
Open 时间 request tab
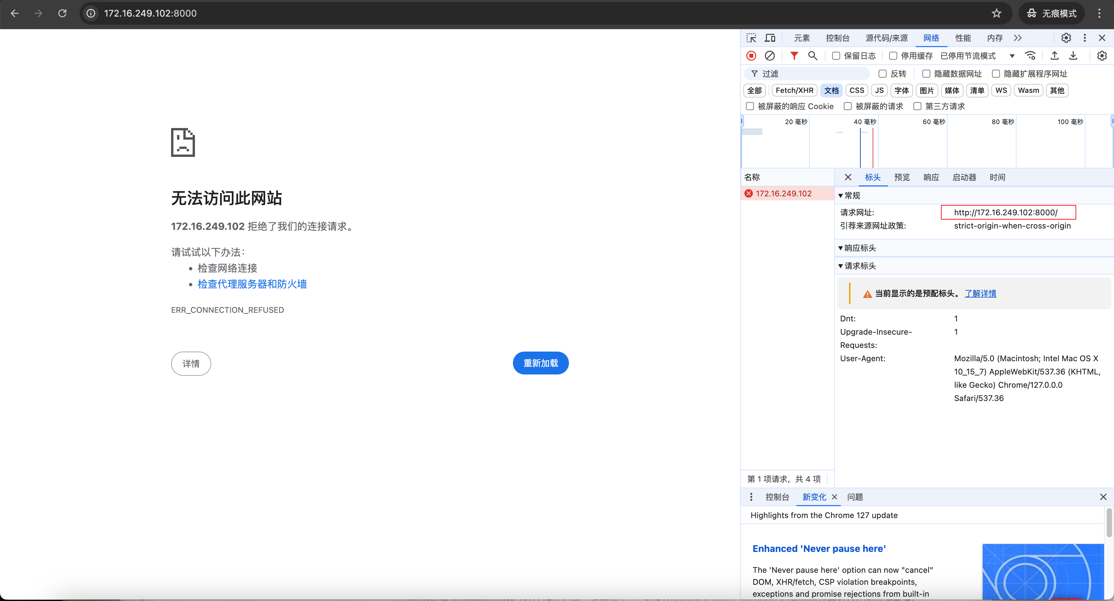[x=997, y=177]
